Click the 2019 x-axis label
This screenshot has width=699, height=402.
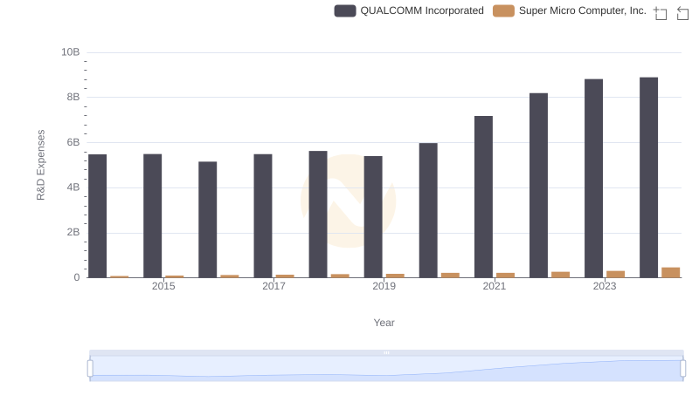(x=384, y=286)
